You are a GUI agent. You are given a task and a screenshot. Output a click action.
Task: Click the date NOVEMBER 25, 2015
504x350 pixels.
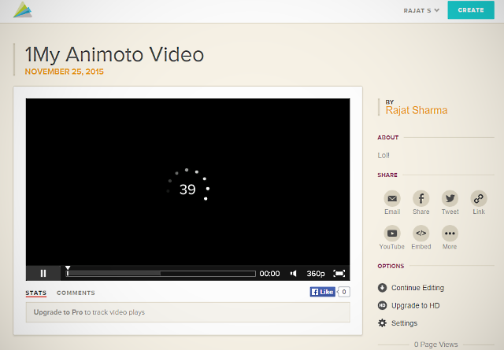point(65,72)
